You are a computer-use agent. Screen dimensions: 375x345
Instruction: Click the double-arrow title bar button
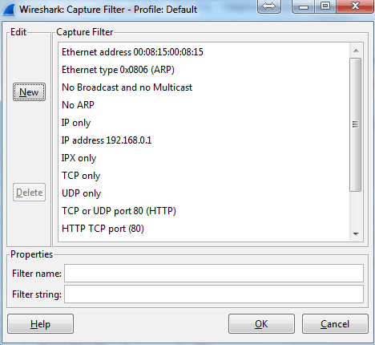(269, 6)
